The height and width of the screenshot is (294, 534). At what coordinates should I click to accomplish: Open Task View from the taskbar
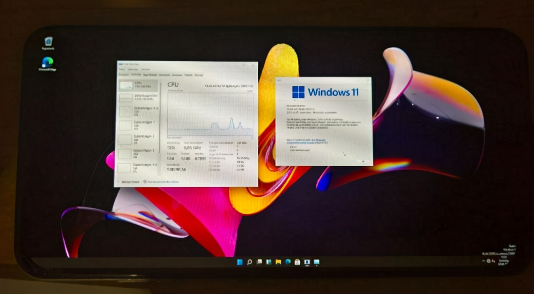pyautogui.click(x=259, y=262)
